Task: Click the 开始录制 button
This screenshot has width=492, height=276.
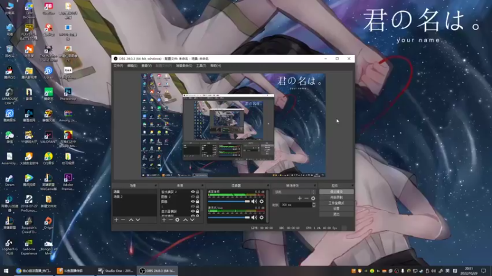Action: tap(336, 197)
